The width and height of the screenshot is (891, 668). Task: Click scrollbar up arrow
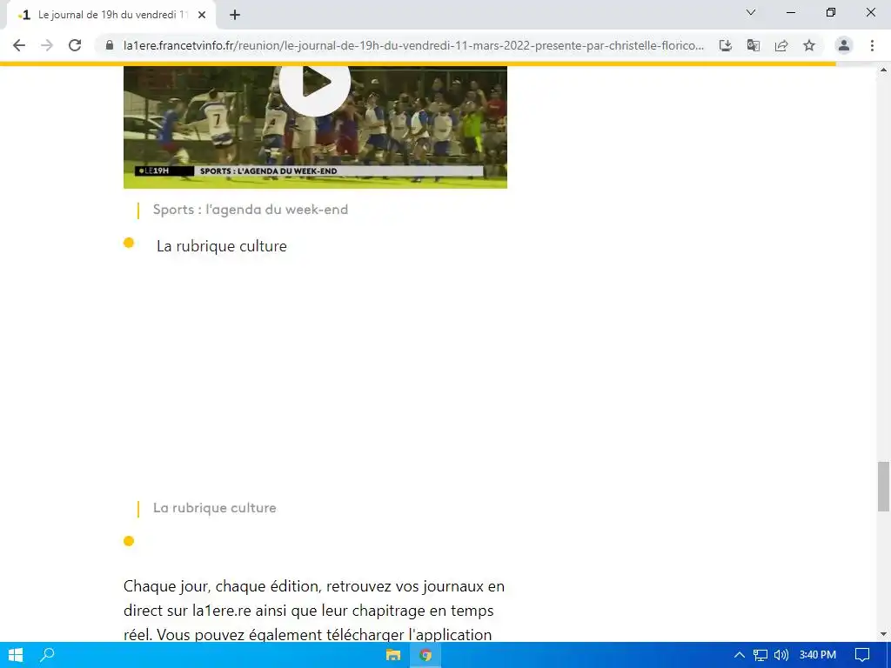[883, 70]
